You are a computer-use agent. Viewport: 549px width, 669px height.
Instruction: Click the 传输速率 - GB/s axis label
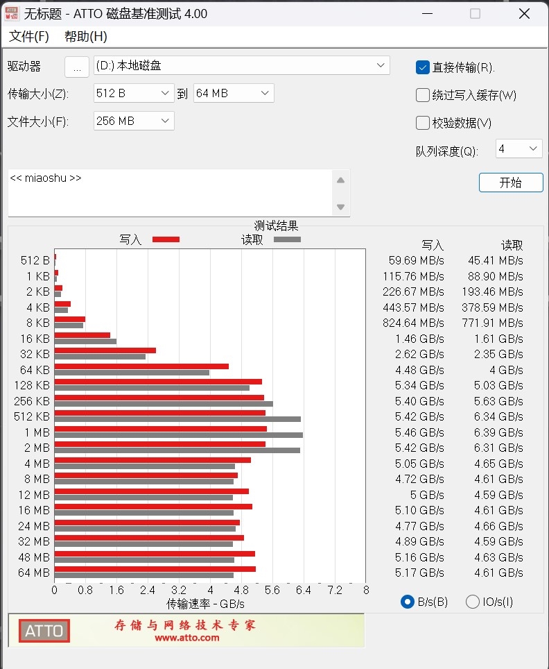[x=205, y=604]
